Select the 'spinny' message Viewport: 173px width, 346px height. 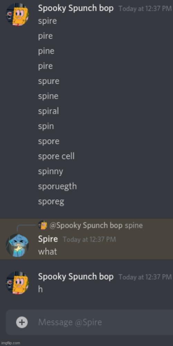pyautogui.click(x=51, y=172)
